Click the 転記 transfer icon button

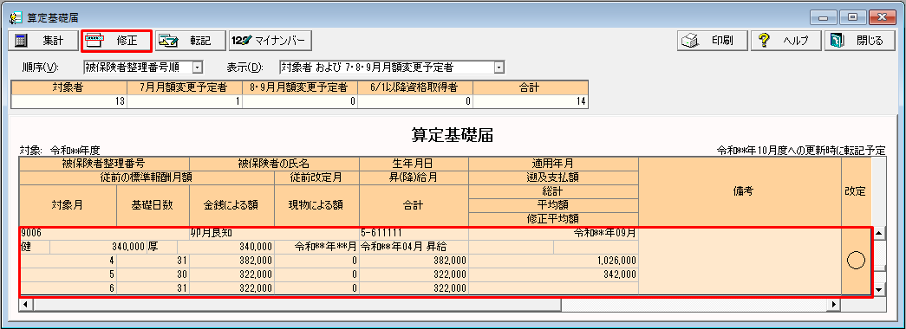point(191,41)
